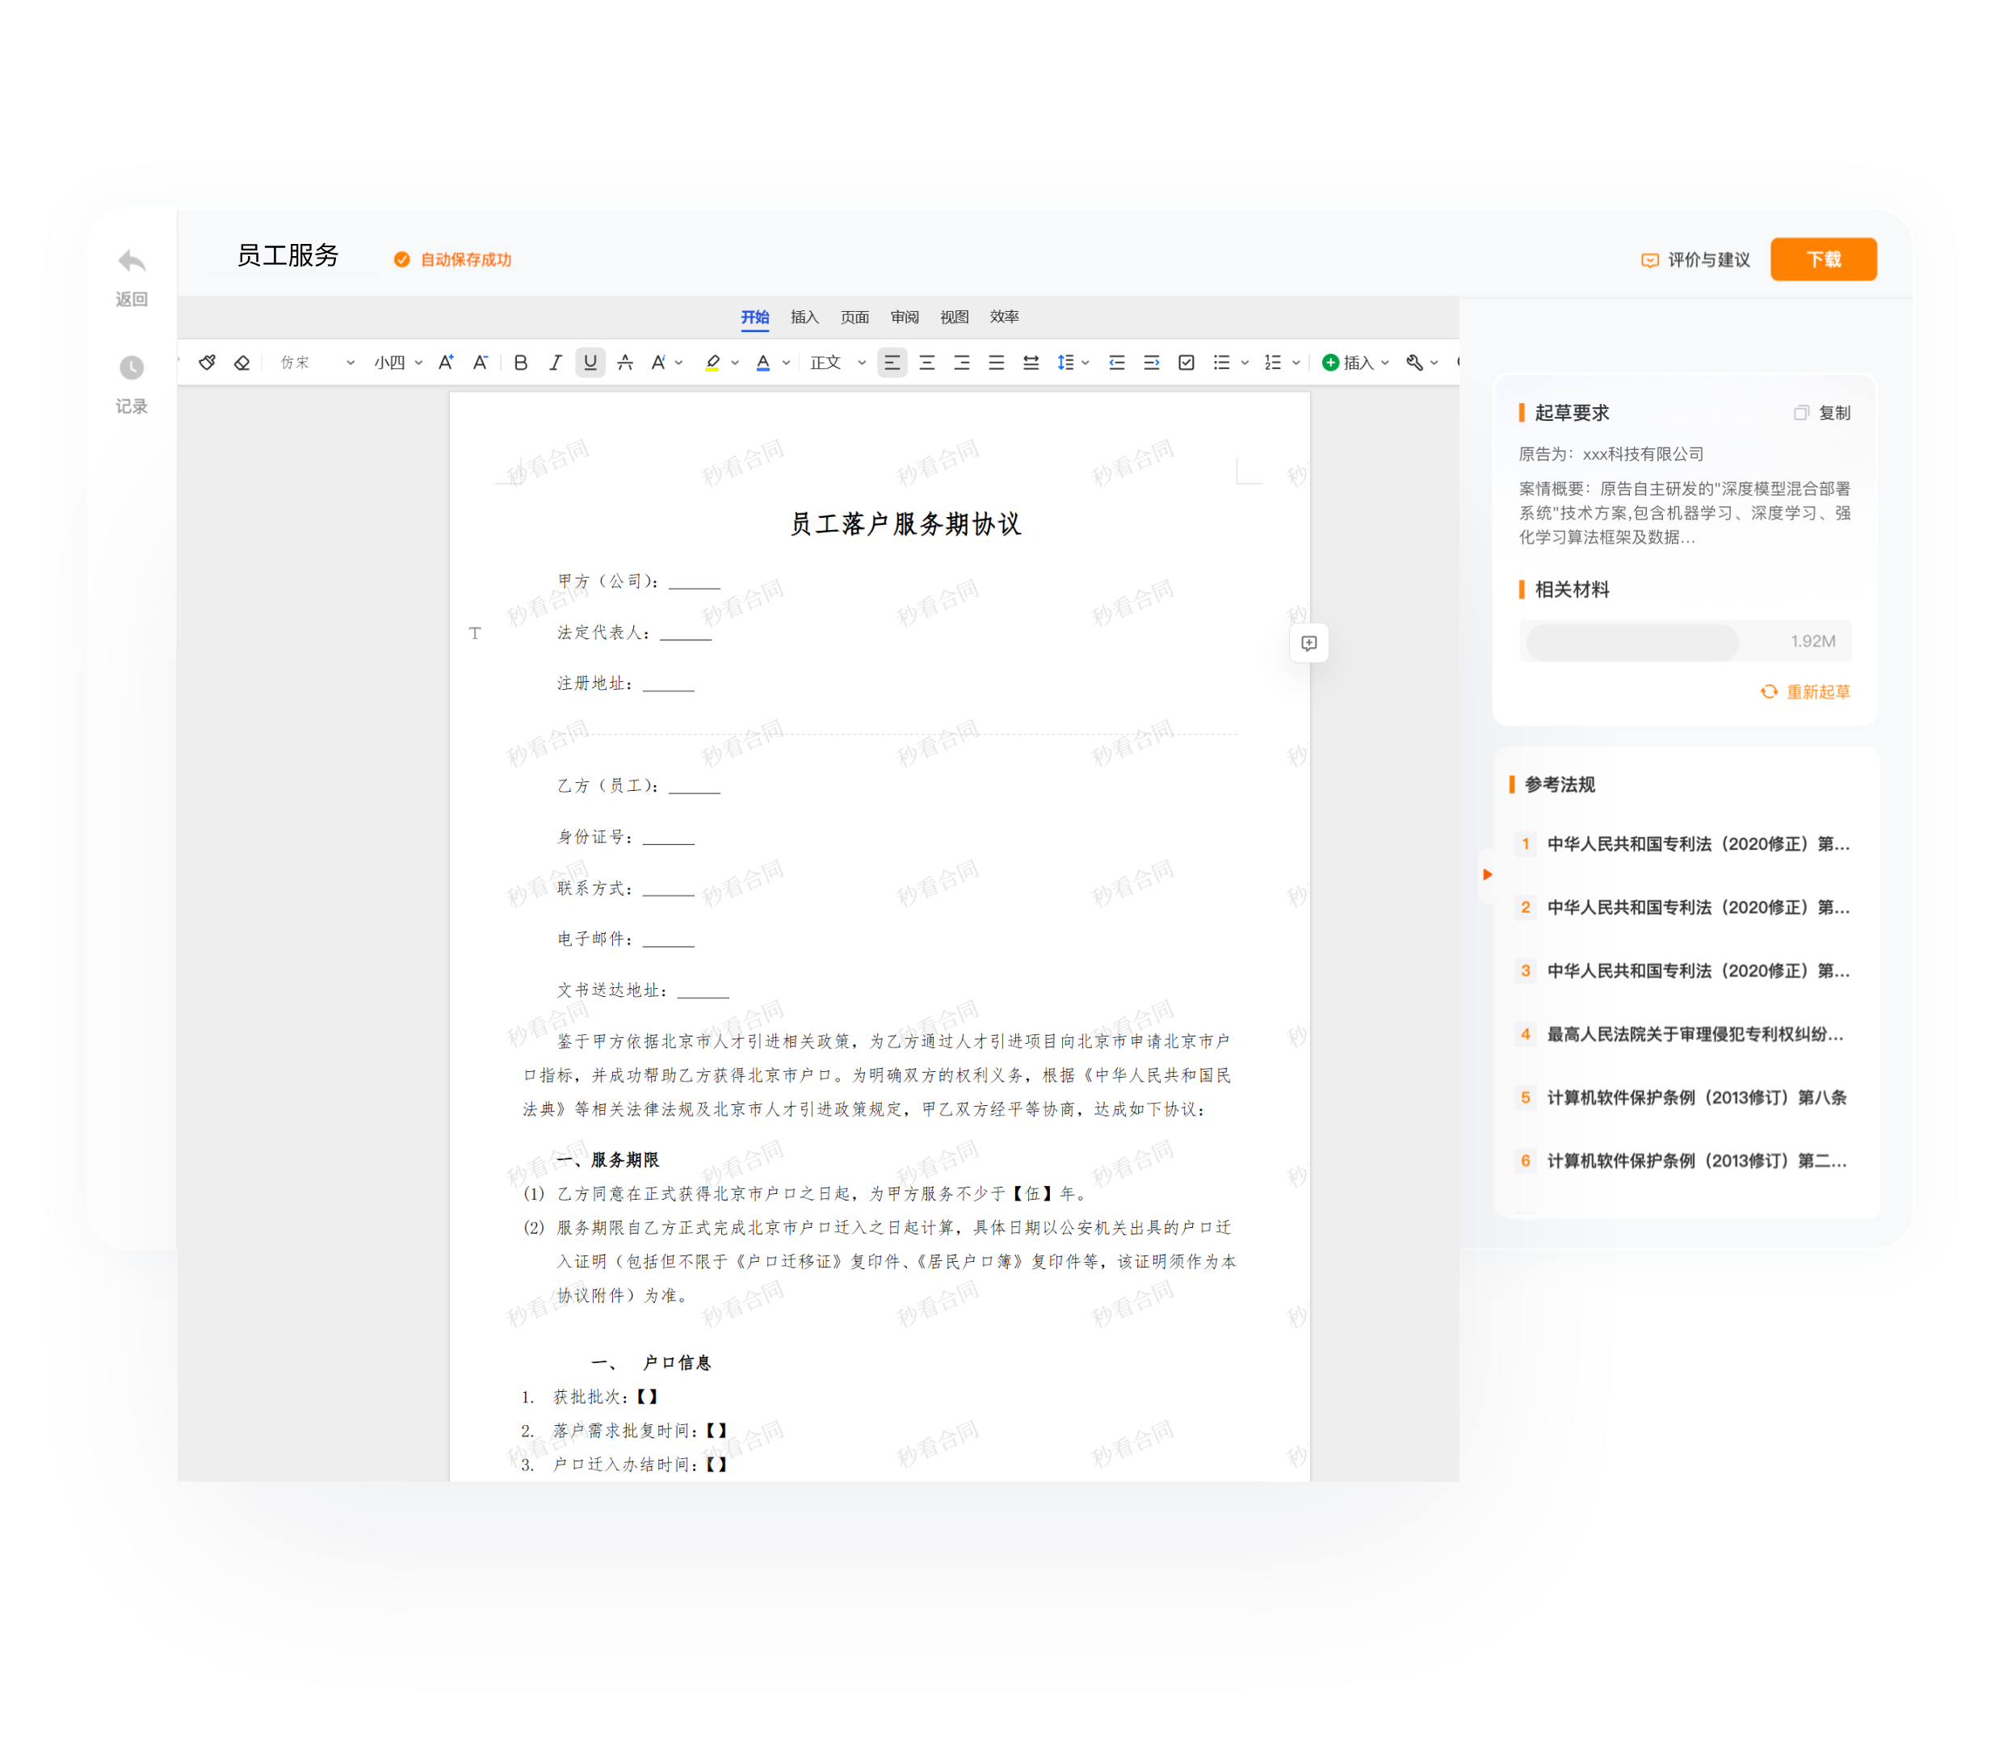Image resolution: width=1999 pixels, height=1745 pixels.
Task: Click the increase indent icon
Action: click(x=1151, y=362)
